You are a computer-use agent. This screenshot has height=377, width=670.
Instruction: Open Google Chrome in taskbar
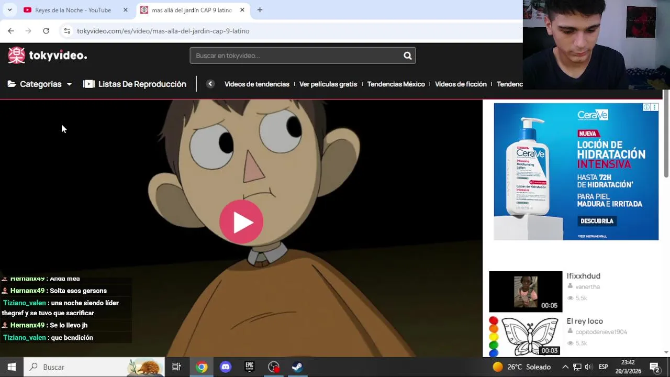202,367
